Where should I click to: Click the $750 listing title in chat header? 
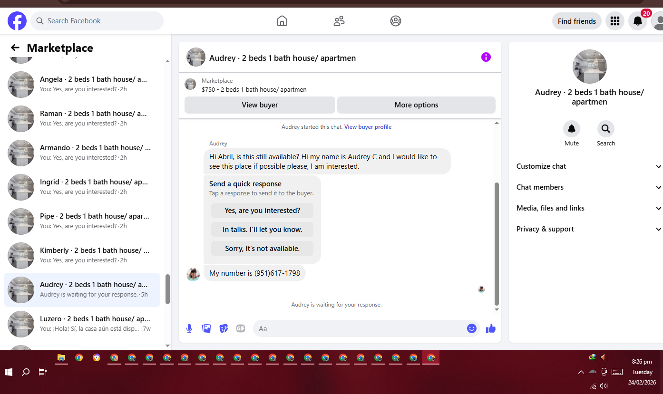pos(254,89)
